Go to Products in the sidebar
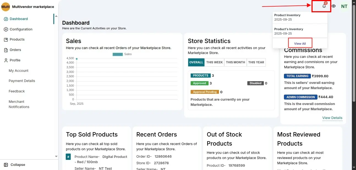 [17, 39]
